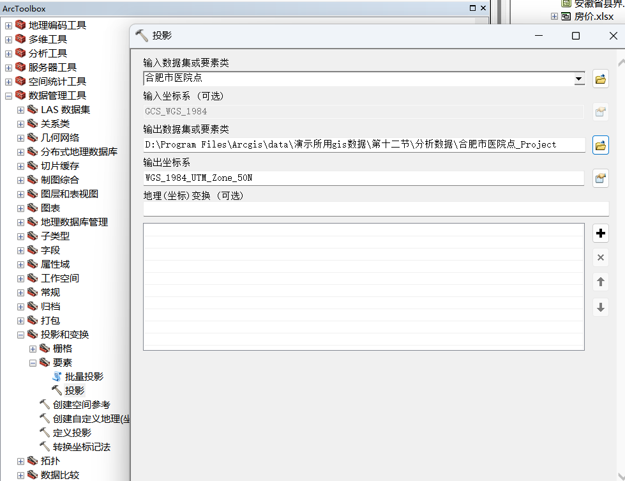Viewport: 625px width, 481px height.
Task: Collapse the 投影和变换 toolset
Action: click(20, 335)
